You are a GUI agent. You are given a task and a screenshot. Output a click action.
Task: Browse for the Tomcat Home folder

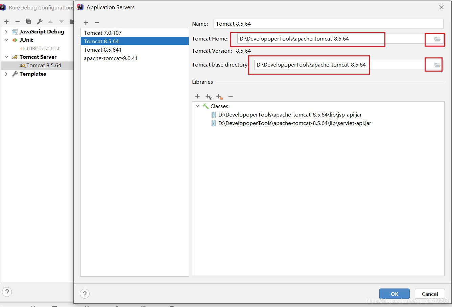[x=437, y=39]
